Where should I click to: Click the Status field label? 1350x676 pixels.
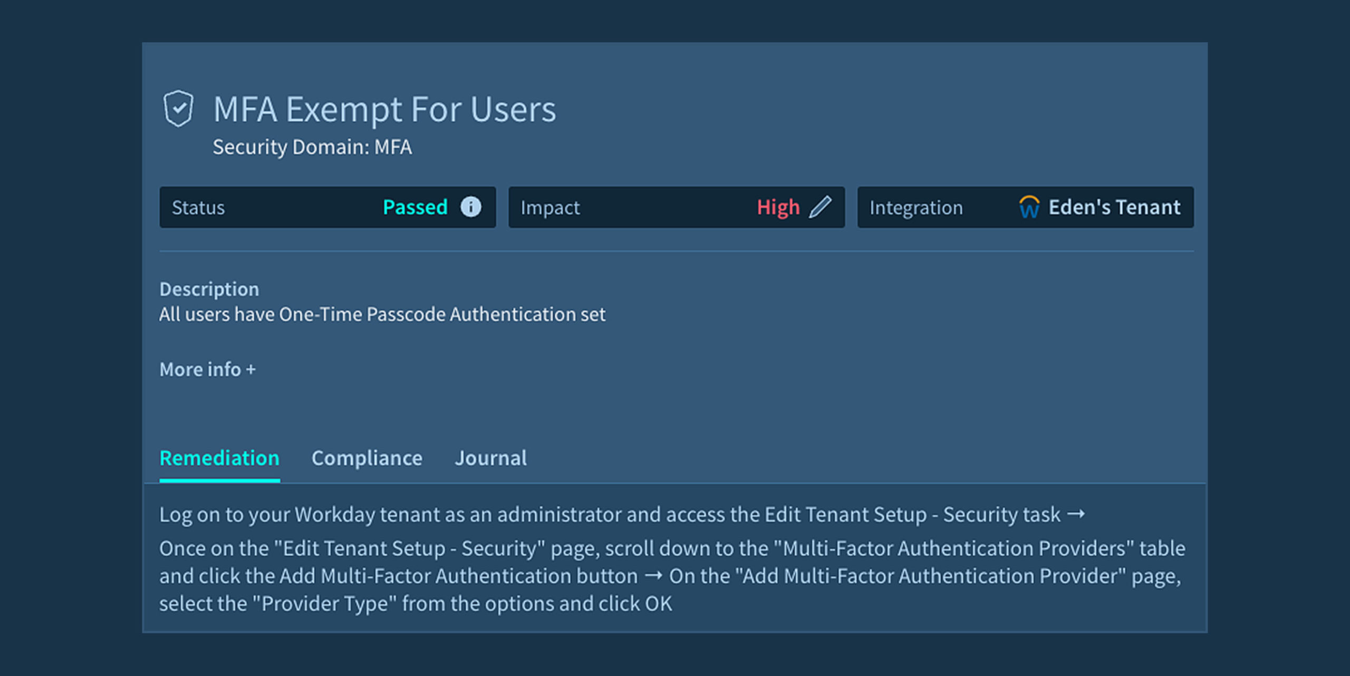pyautogui.click(x=198, y=208)
